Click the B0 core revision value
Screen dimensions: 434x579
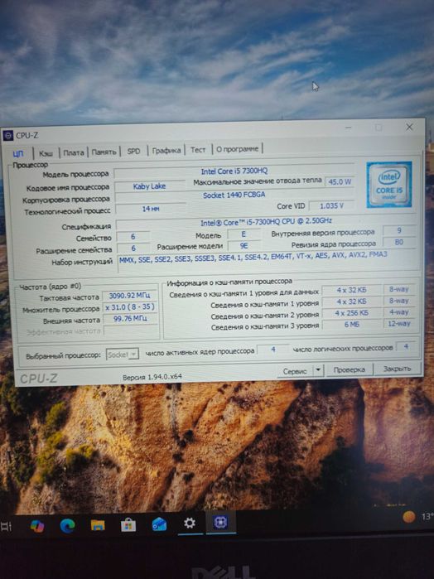click(399, 242)
